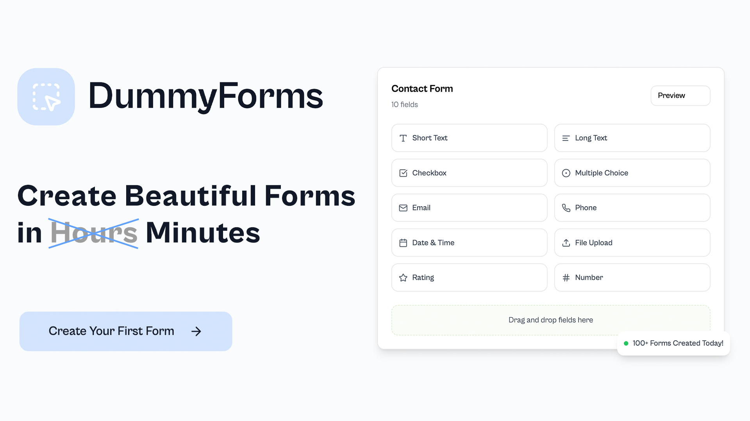Open the 10 fields dropdown
Viewport: 750px width, 421px height.
tap(404, 104)
